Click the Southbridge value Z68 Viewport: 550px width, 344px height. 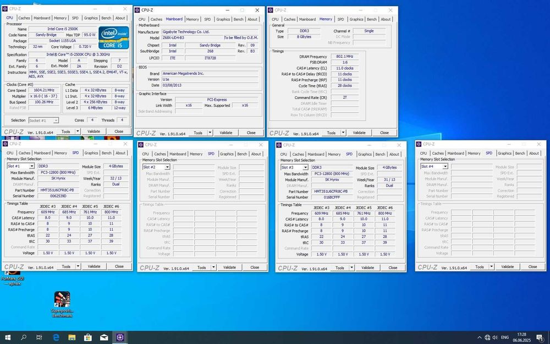point(210,51)
